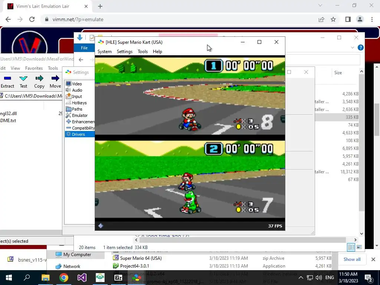Open the Explorer help question mark
Image resolution: width=380 pixels, height=285 pixels.
361,48
